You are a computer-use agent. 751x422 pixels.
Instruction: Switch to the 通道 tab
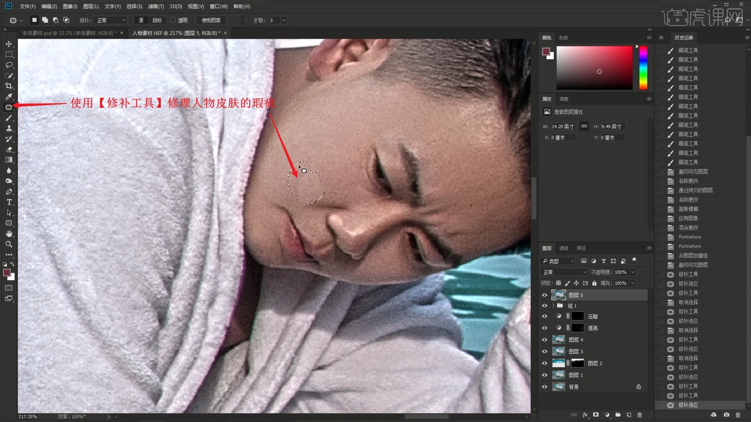[x=564, y=248]
